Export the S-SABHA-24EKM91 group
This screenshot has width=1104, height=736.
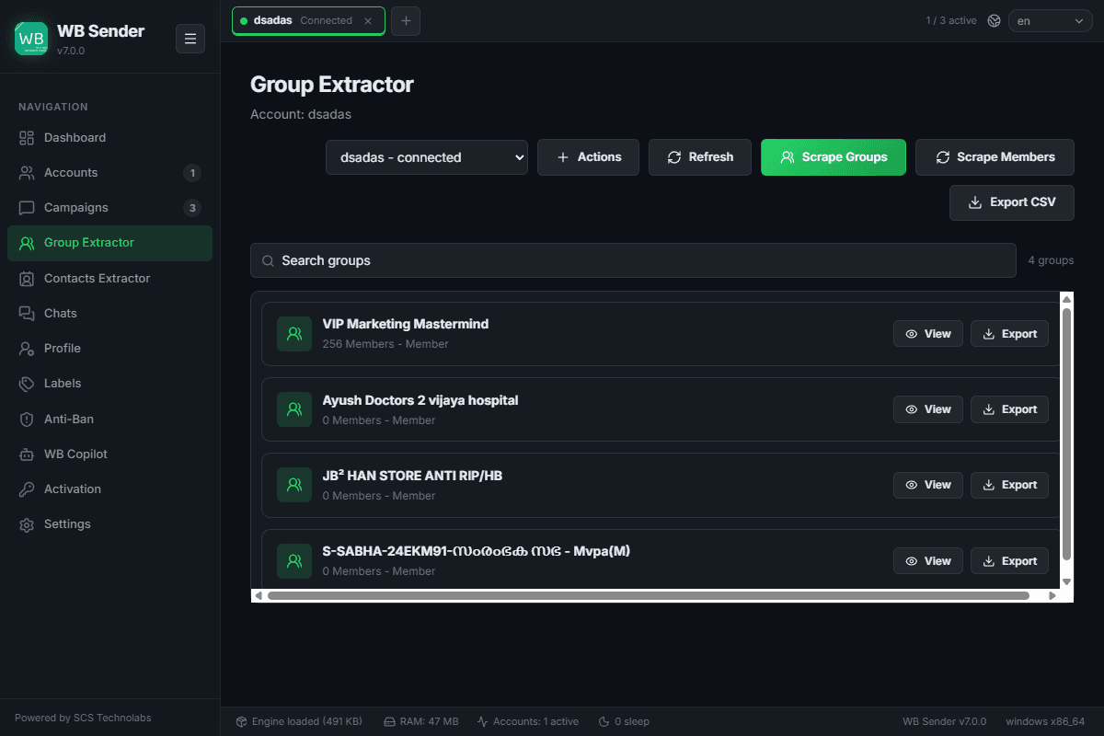1009,561
